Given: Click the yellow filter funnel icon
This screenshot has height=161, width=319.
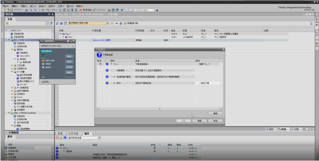Looking at the screenshot, I should [112, 23].
